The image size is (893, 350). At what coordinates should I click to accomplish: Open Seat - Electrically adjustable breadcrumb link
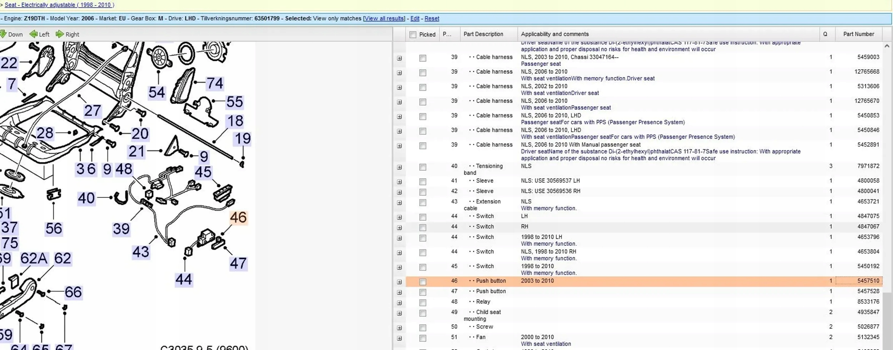tap(59, 5)
